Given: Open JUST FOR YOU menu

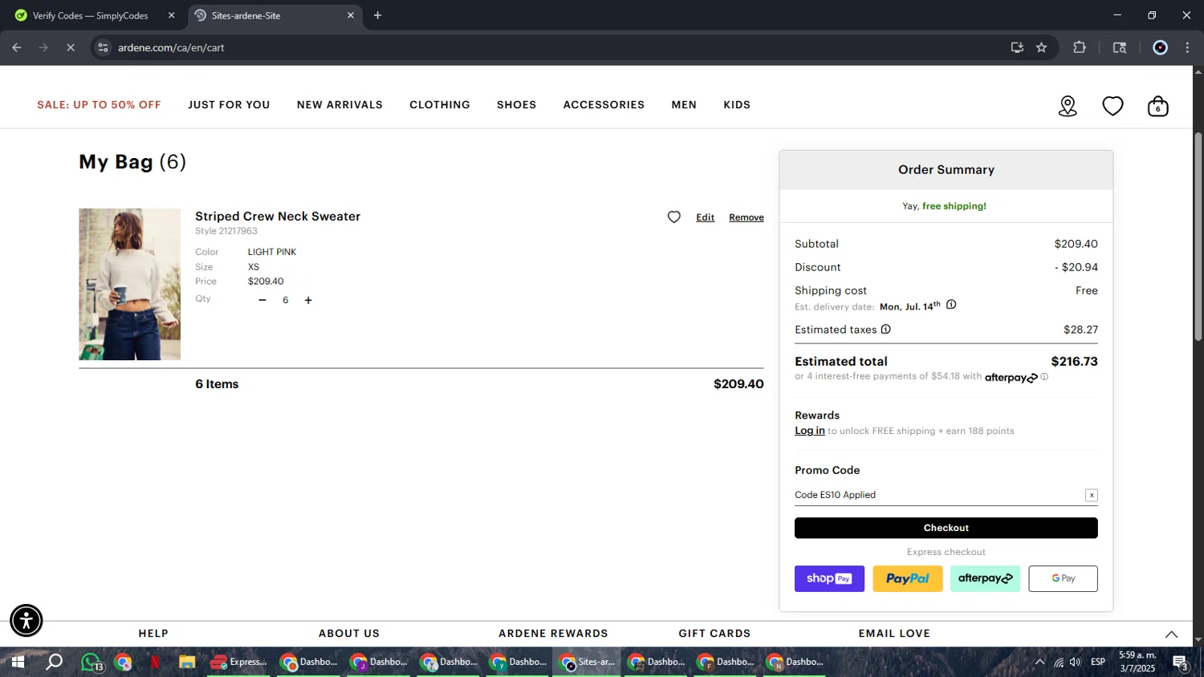Looking at the screenshot, I should tap(229, 105).
